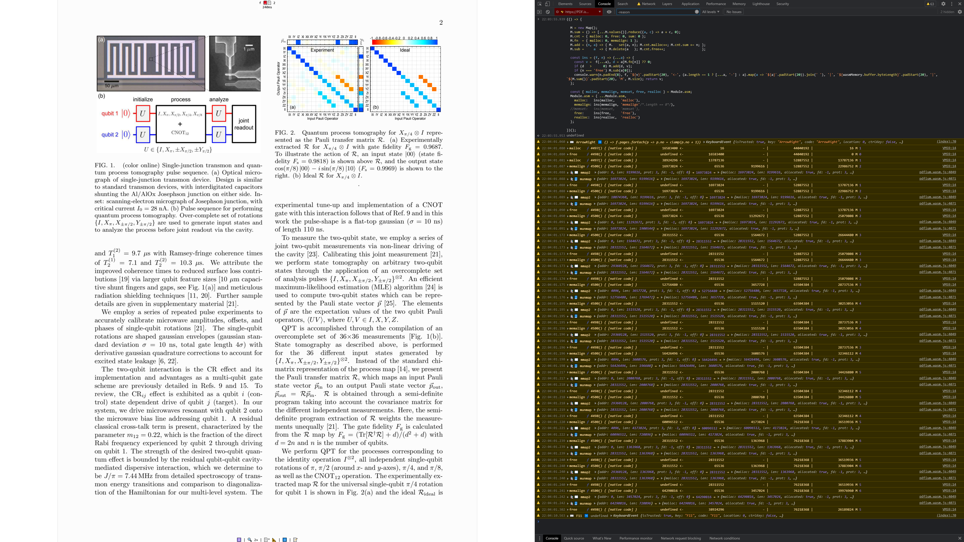Open the https://PDF.is... context selector dropdown
Screen dimensions: 964x542
pyautogui.click(x=579, y=12)
